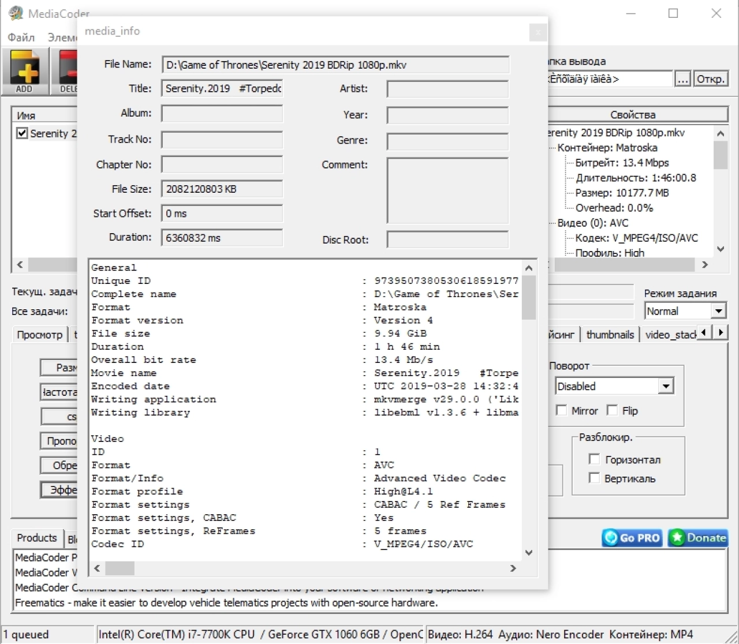
Task: Open the Режим задания Normal dropdown
Action: (718, 311)
